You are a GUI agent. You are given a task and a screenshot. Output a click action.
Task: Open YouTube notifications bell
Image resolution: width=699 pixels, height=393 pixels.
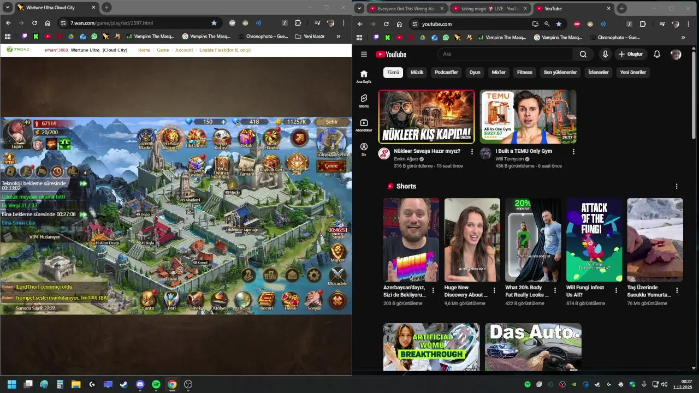tap(657, 54)
